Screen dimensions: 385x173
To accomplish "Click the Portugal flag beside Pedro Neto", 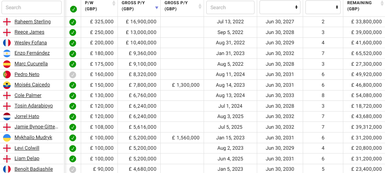I will click(7, 74).
